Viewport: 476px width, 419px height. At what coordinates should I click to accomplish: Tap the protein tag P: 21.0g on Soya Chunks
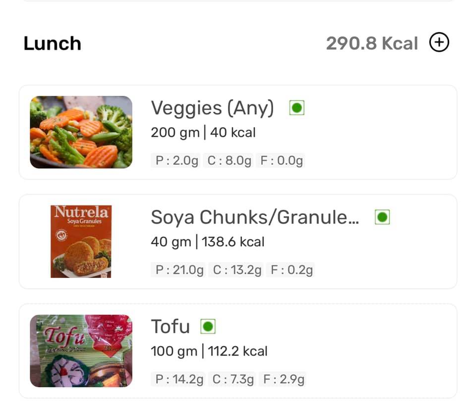[x=179, y=270]
